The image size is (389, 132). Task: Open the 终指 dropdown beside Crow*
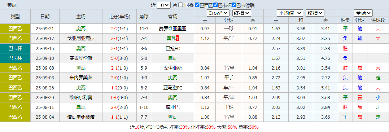pos(242,13)
